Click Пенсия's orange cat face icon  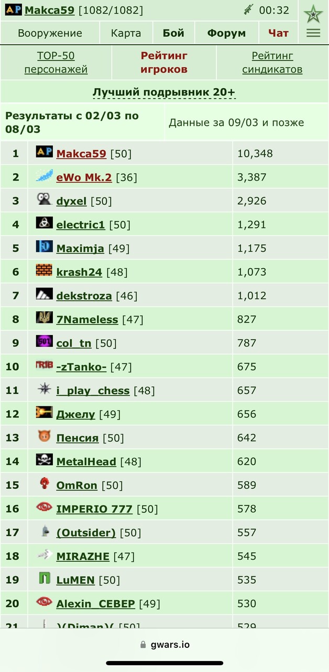(44, 436)
